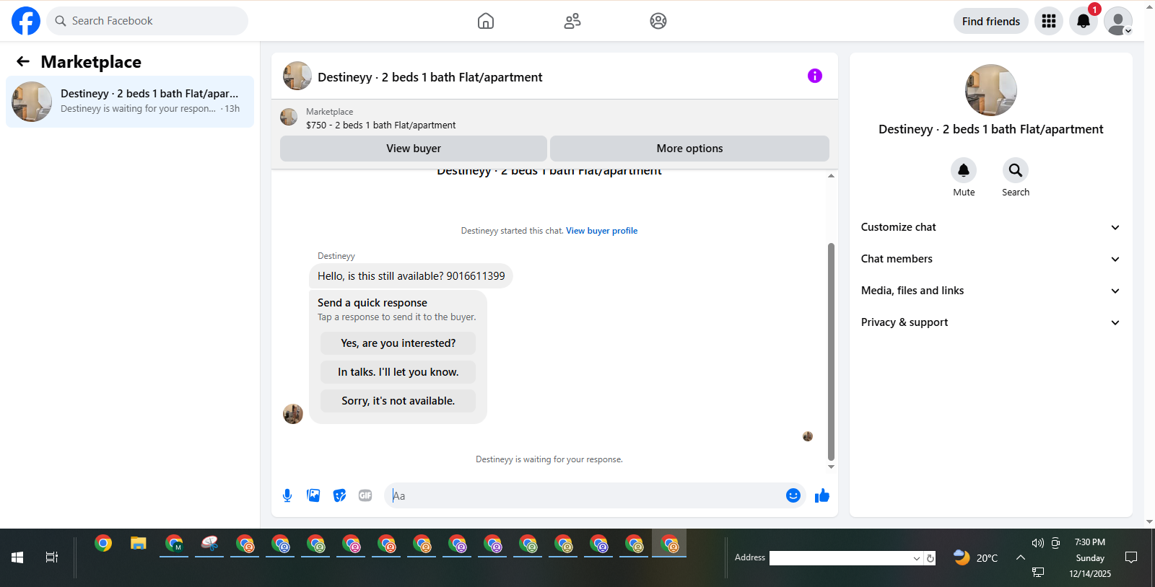Open the taskbar Address dropdown
The height and width of the screenshot is (587, 1155).
click(916, 558)
